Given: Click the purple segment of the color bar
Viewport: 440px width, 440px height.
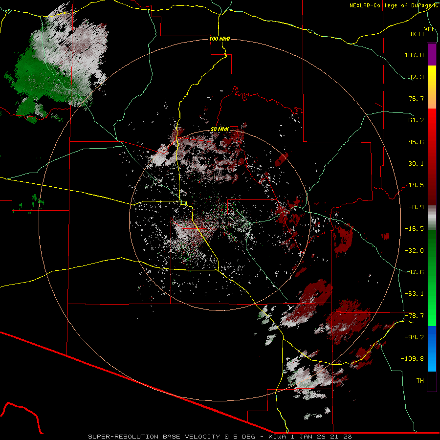Looking at the screenshot, I should [432, 54].
